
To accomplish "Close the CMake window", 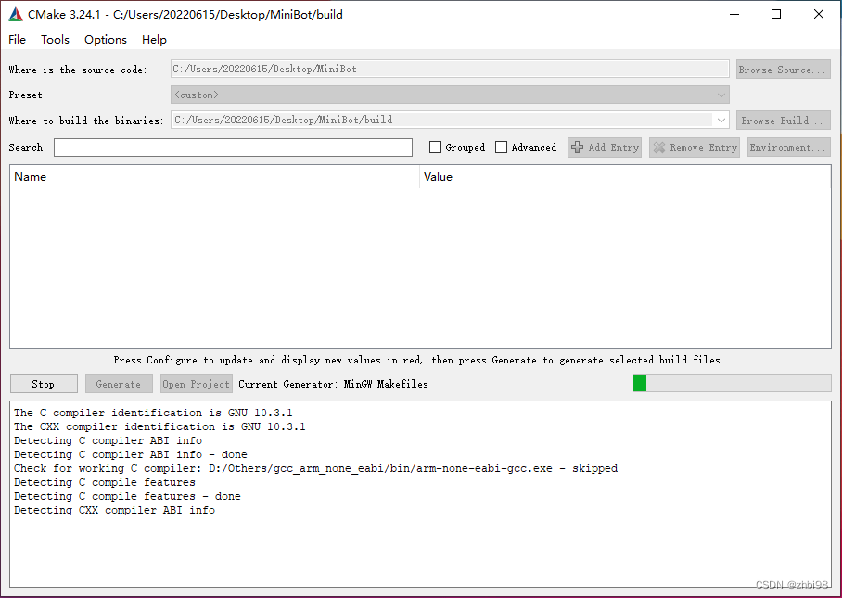I will (819, 14).
